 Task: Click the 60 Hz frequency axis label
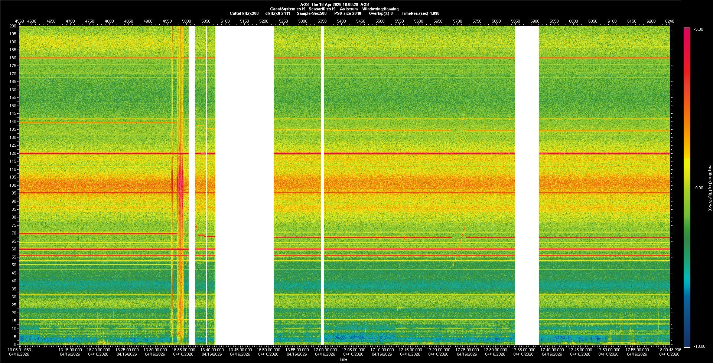14,249
